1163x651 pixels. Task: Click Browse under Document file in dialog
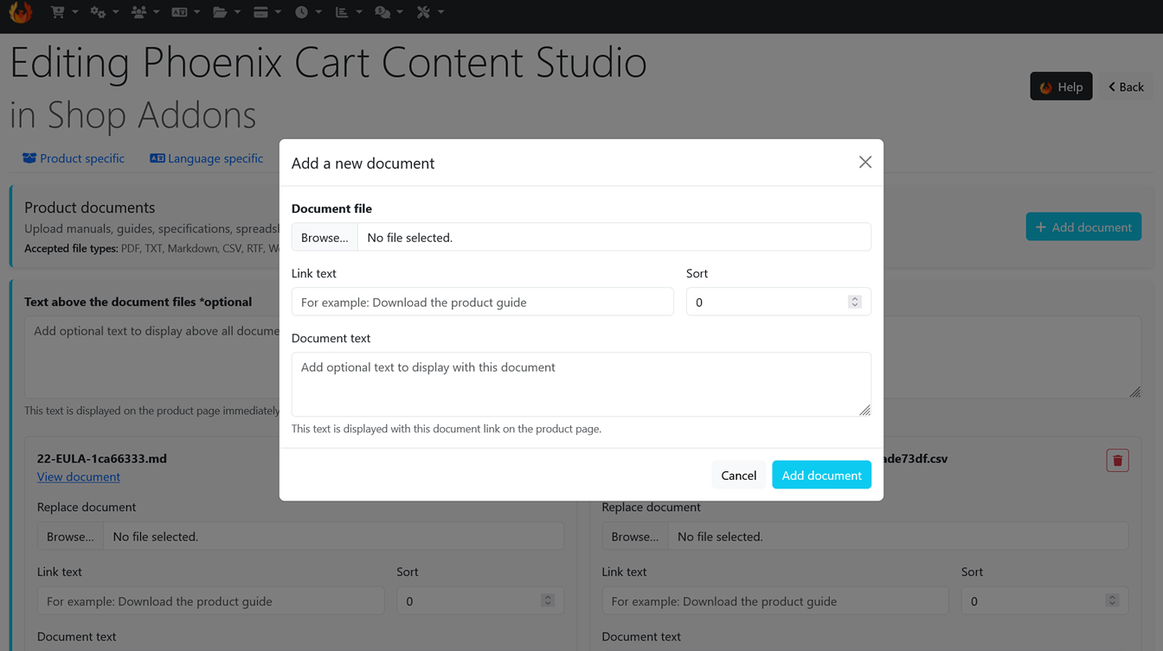click(324, 237)
